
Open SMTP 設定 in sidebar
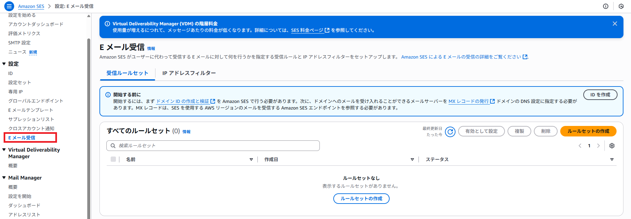(x=19, y=43)
